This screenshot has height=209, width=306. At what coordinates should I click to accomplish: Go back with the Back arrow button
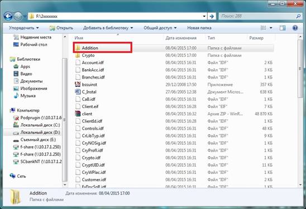[x=8, y=16]
